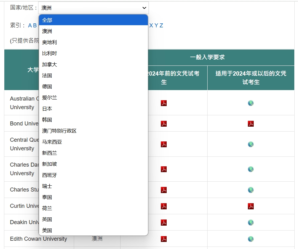Open Australian Catholic University's pre-2024 PDF
298x249 pixels.
163,103
